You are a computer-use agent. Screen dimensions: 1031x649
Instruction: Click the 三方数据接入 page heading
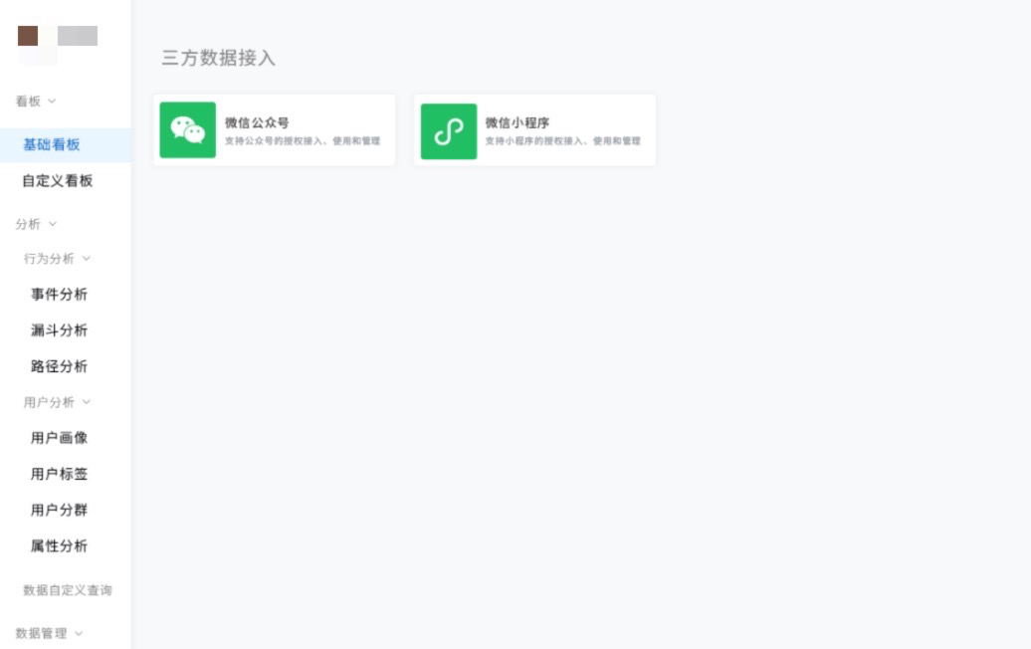click(219, 58)
